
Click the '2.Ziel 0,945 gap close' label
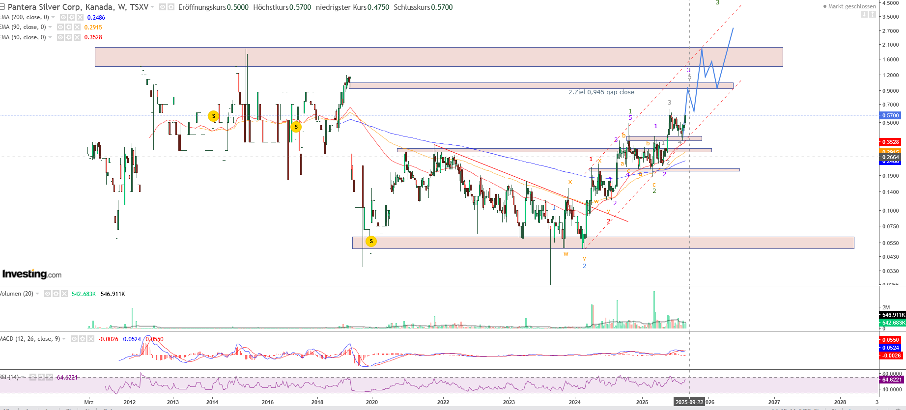pos(601,92)
